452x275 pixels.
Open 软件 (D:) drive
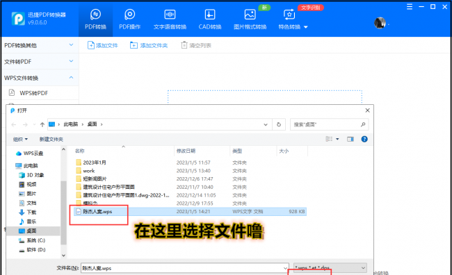click(32, 250)
